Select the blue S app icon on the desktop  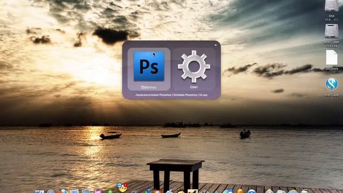pos(332,84)
